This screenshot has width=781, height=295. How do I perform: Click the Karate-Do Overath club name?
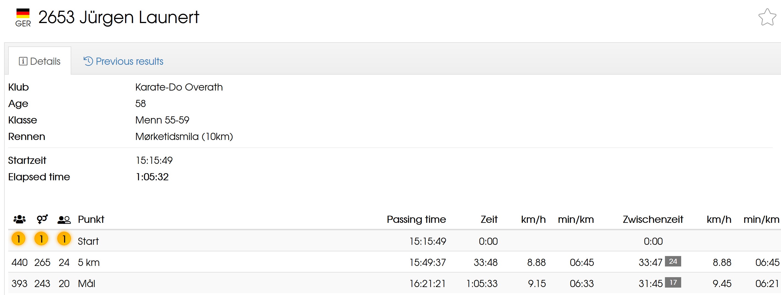pyautogui.click(x=179, y=87)
